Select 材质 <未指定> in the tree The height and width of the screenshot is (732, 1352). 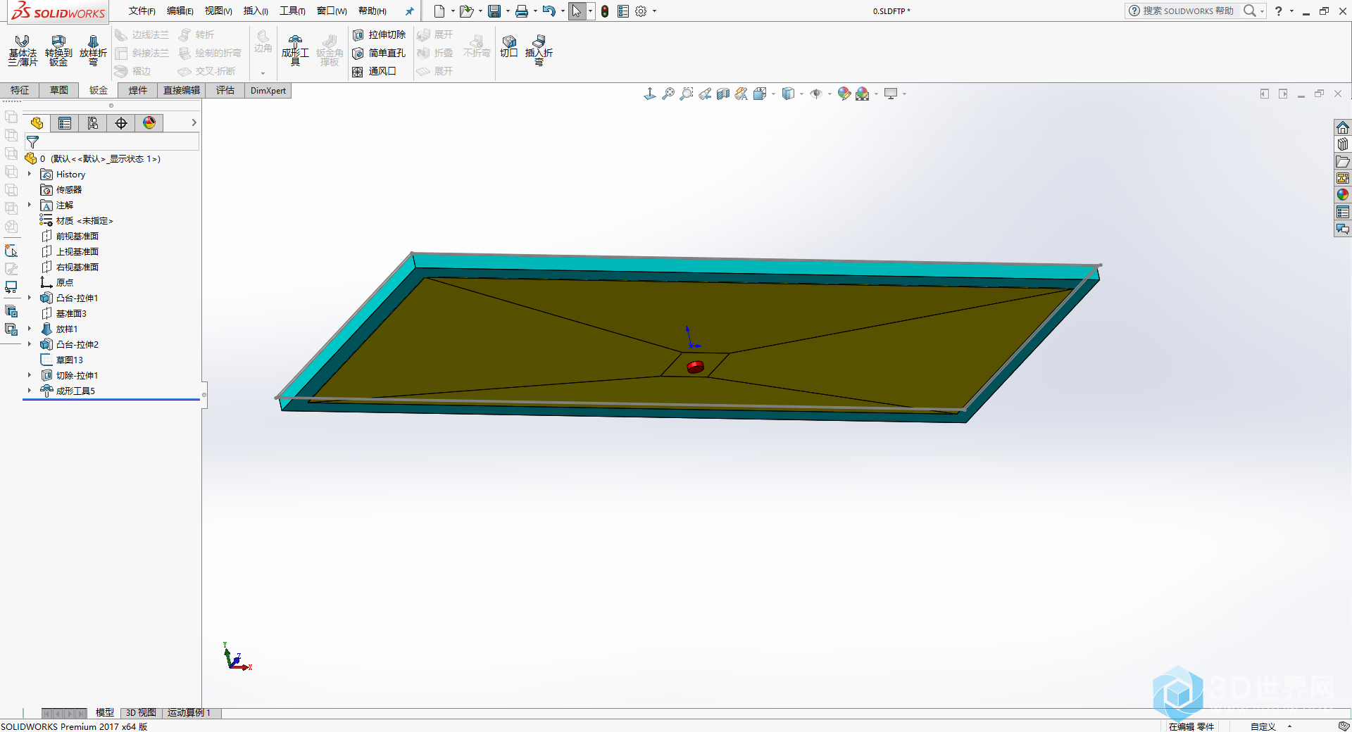pyautogui.click(x=84, y=220)
